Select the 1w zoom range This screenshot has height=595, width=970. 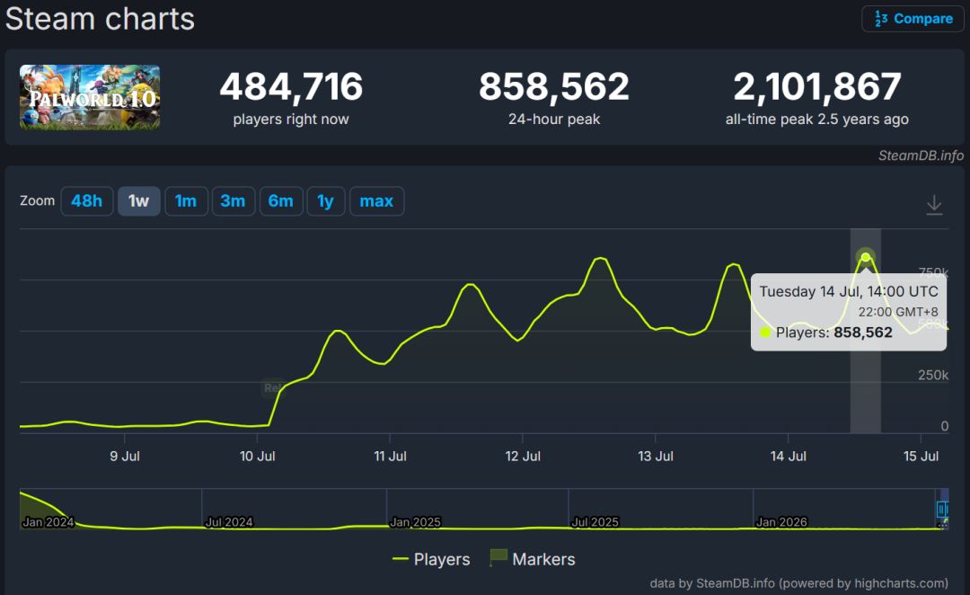[x=138, y=201]
